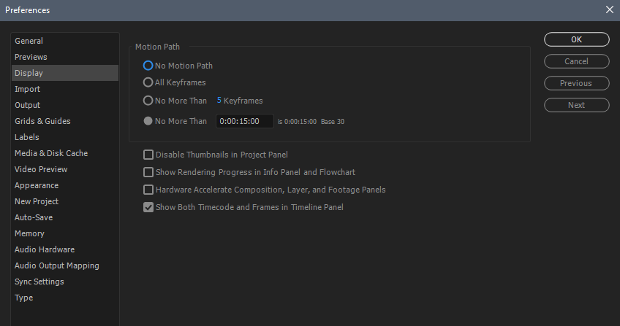This screenshot has height=326, width=620.
Task: Uncheck Show Both Timecode and Frames
Action: (148, 207)
